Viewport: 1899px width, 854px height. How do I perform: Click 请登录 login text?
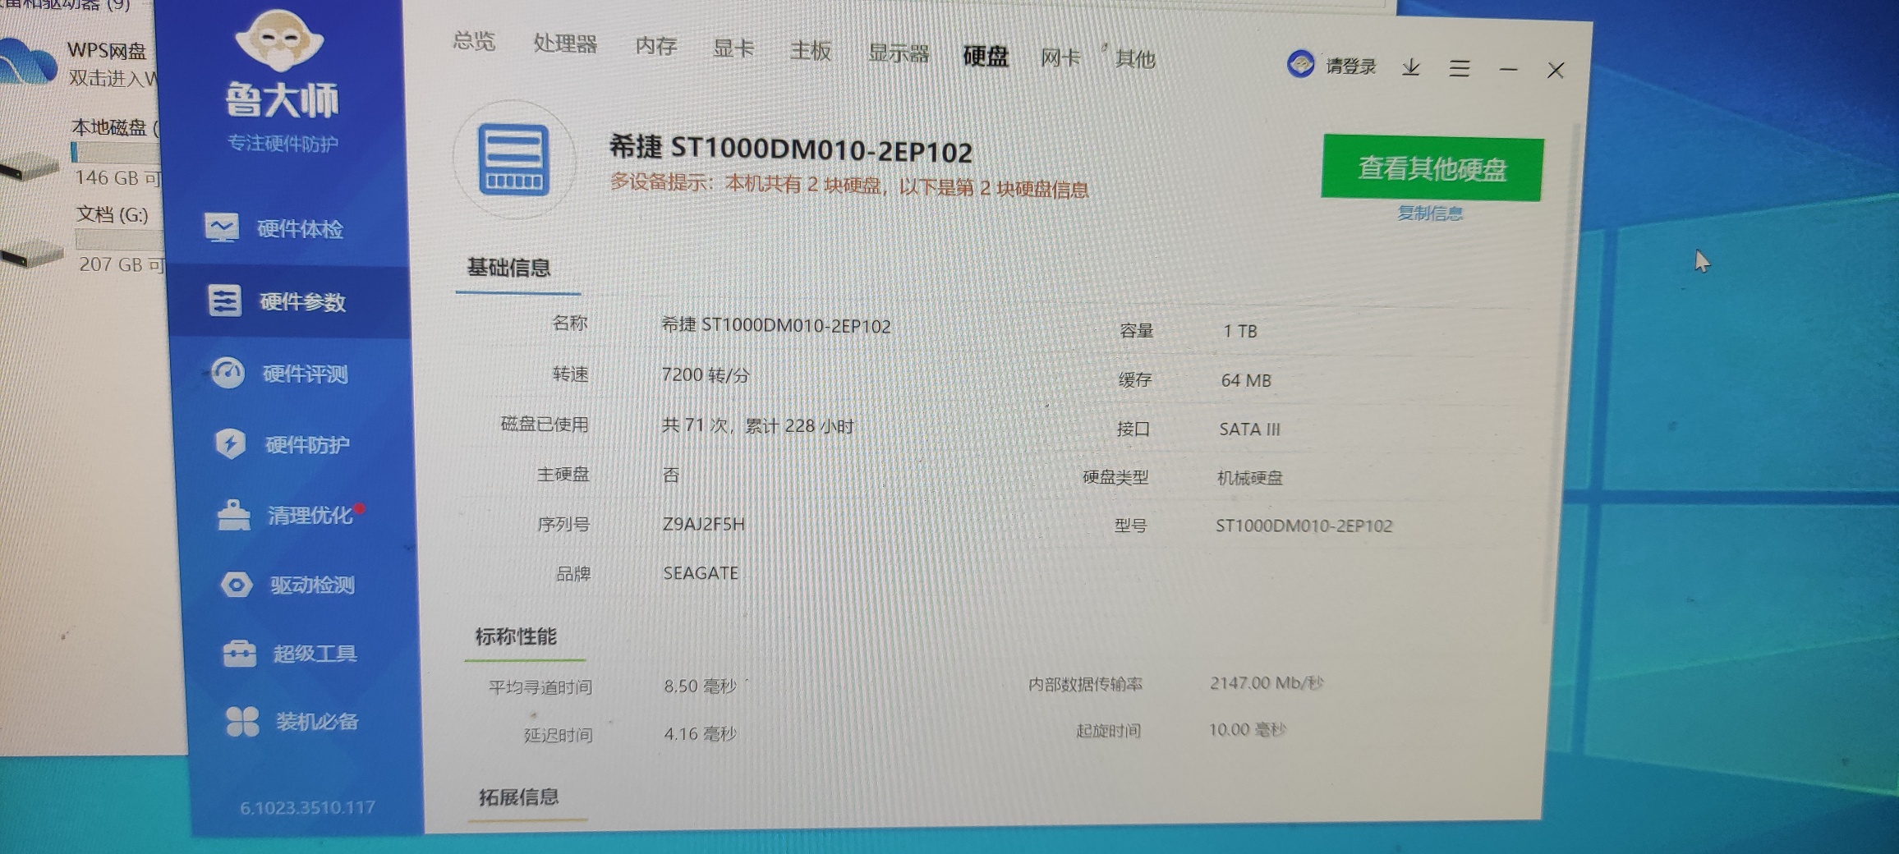tap(1351, 67)
